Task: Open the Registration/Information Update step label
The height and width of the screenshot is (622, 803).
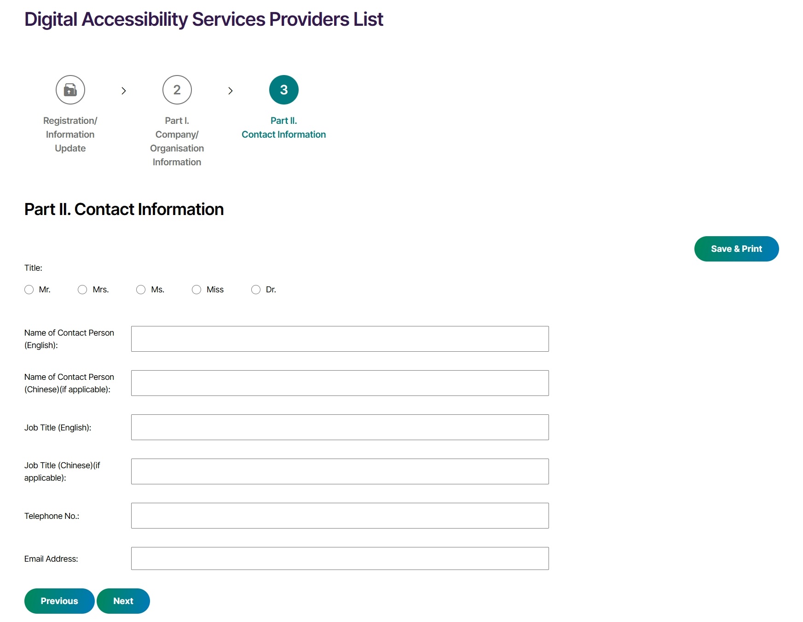Action: (x=70, y=134)
